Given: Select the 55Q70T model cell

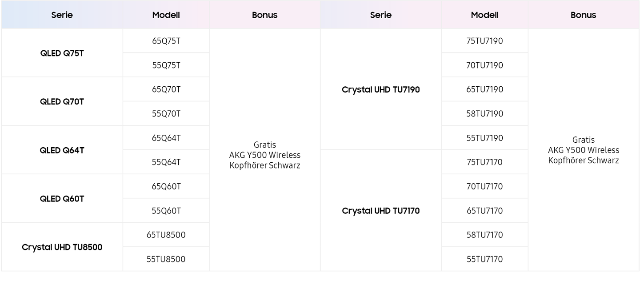Looking at the screenshot, I should [x=166, y=113].
